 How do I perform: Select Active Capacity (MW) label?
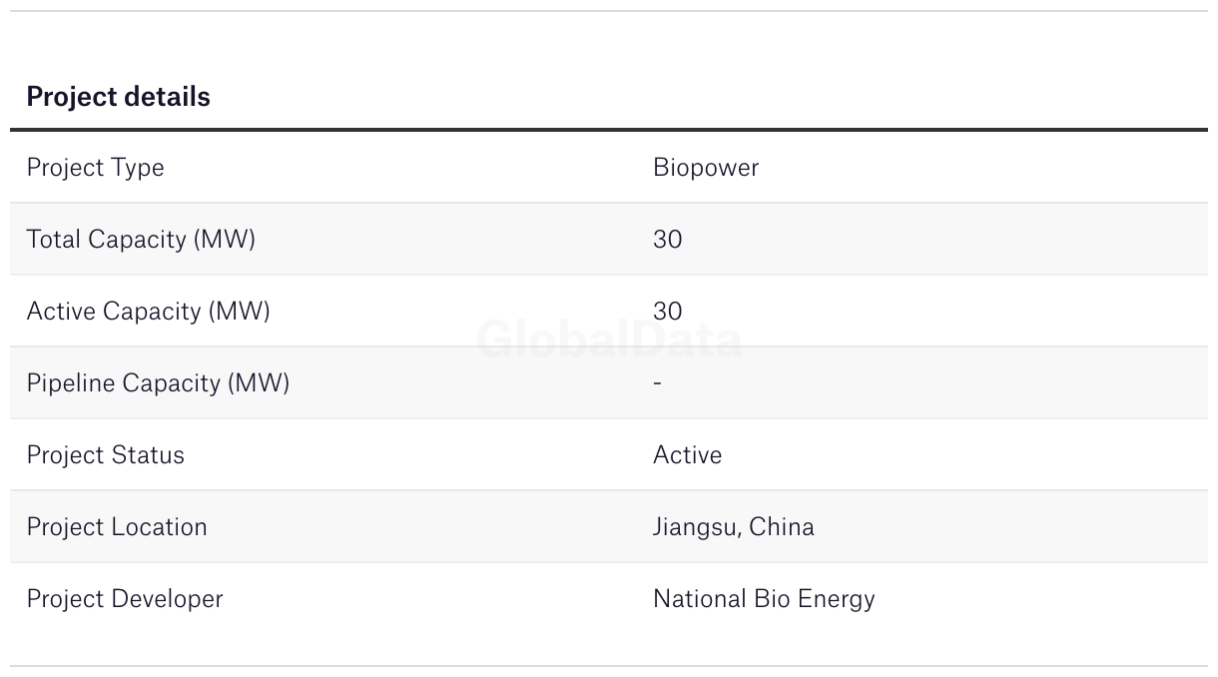pos(148,312)
